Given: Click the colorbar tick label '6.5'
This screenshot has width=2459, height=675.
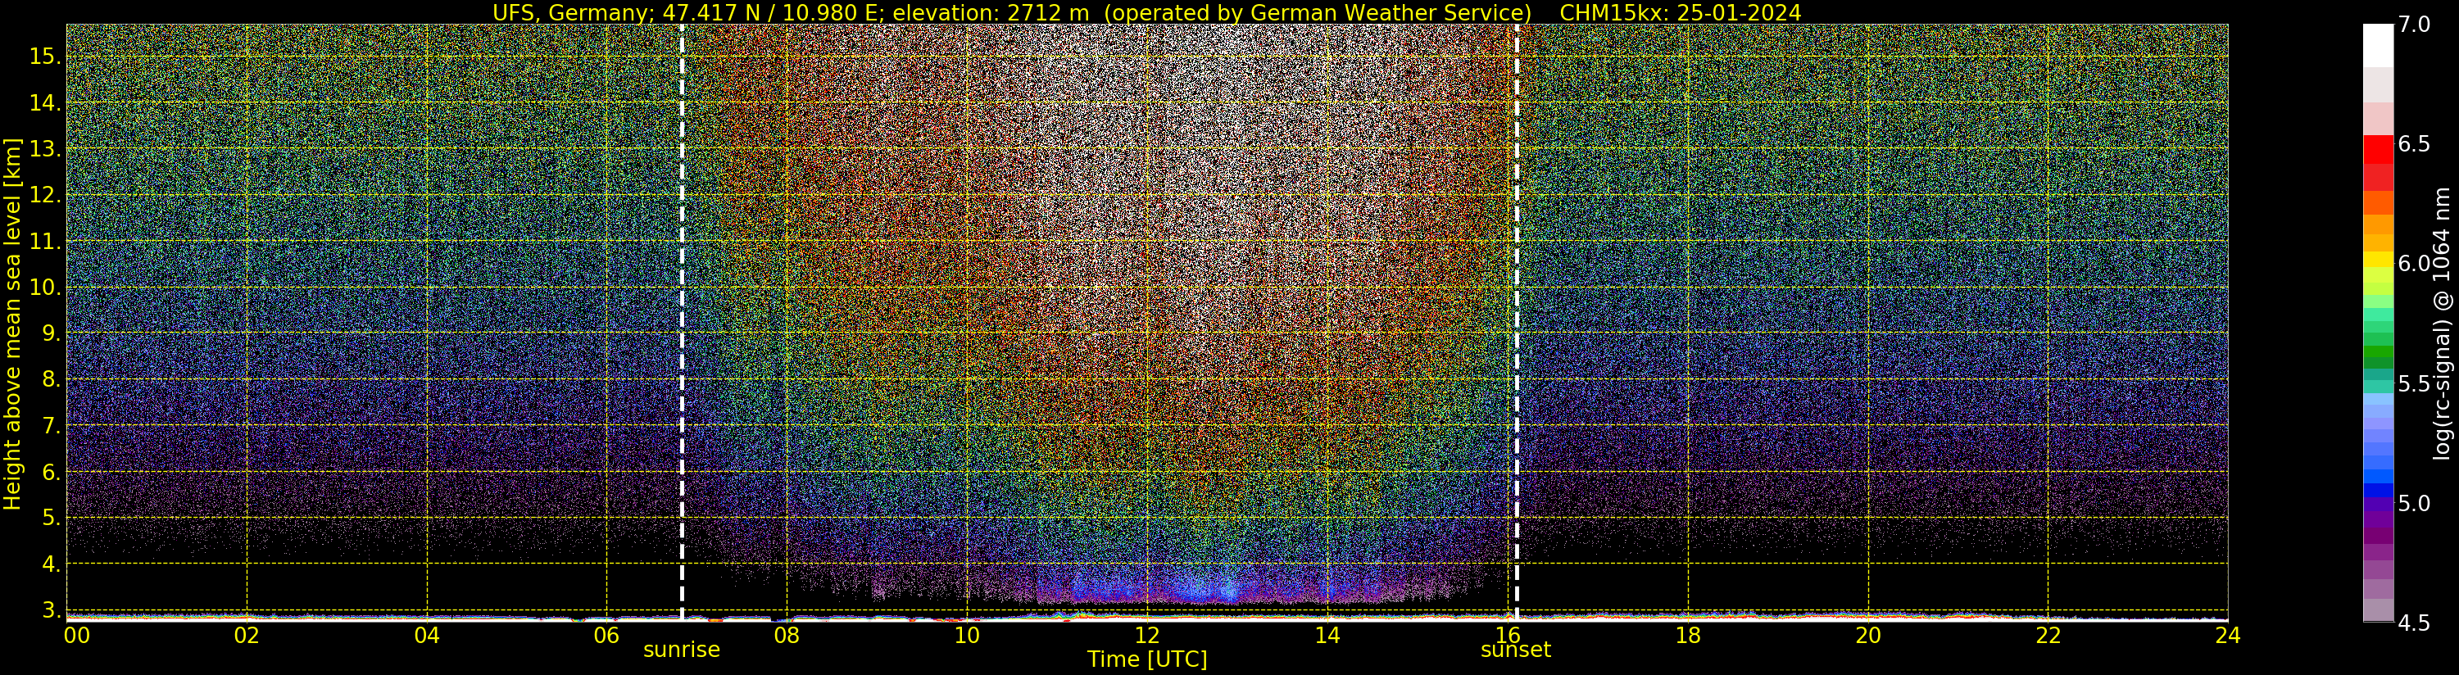Looking at the screenshot, I should (x=2414, y=144).
